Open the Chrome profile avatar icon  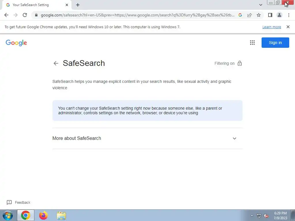[279, 15]
